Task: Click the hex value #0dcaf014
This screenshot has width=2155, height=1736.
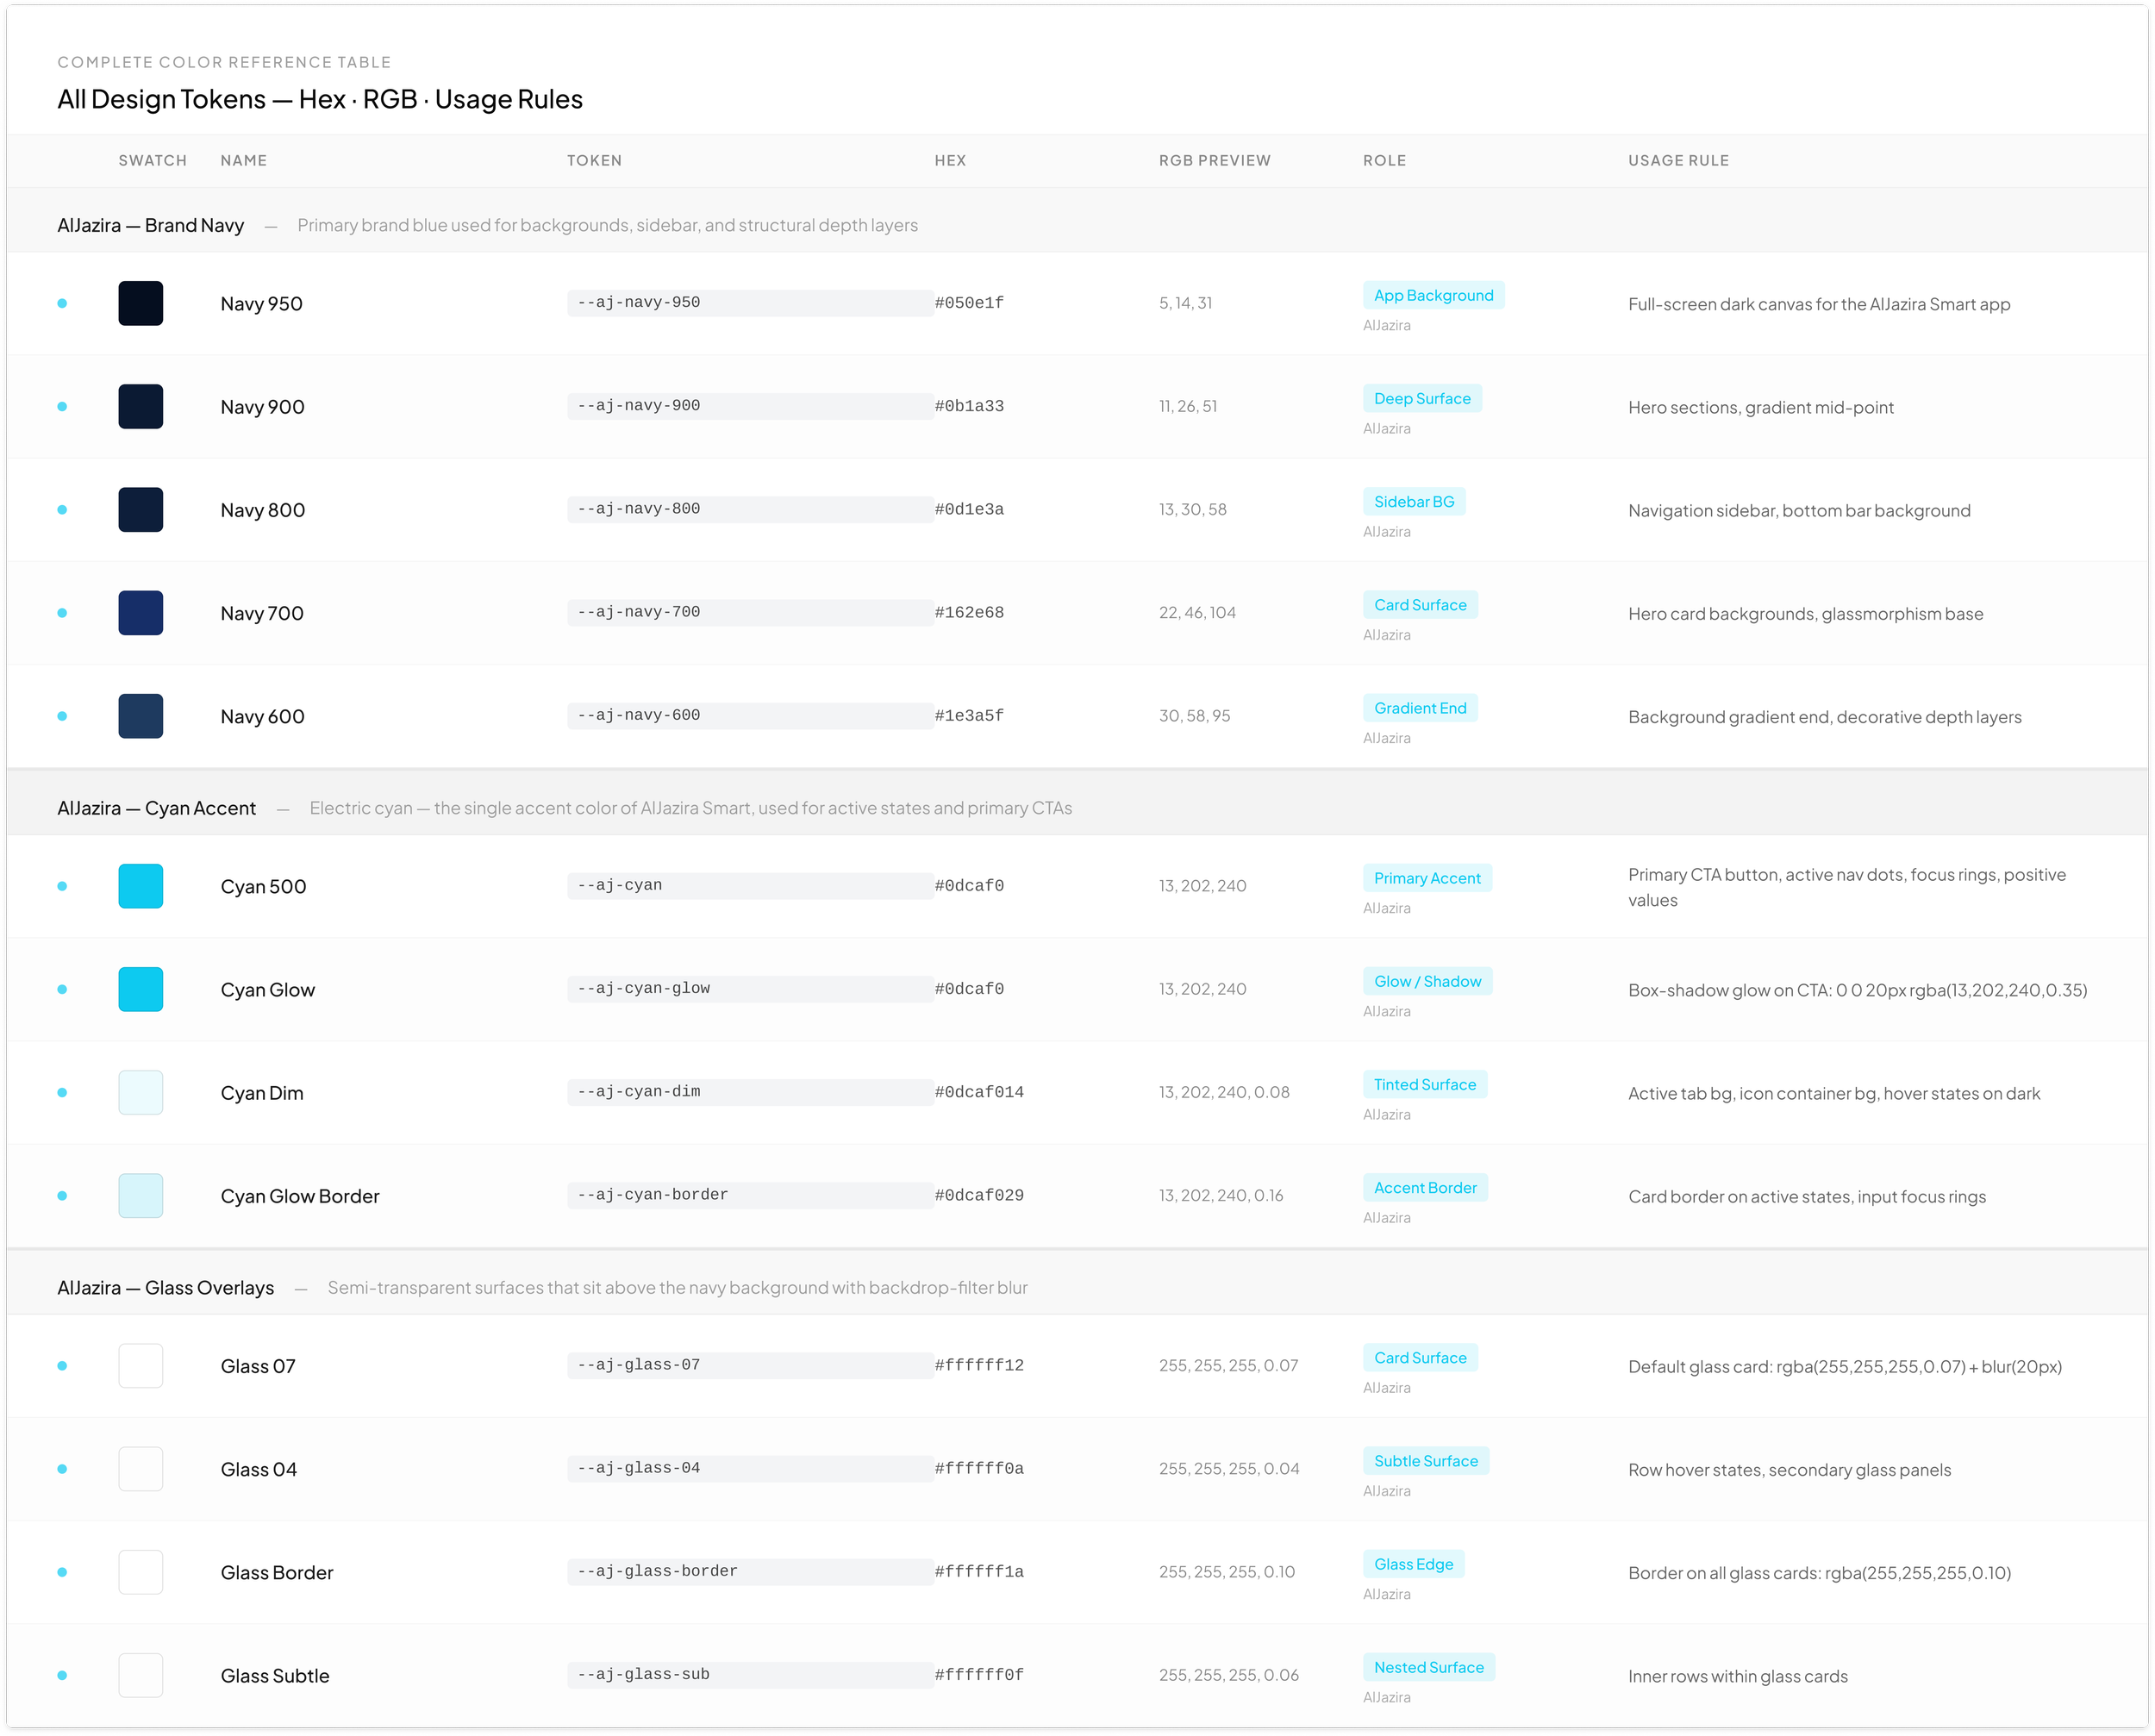Action: point(979,1091)
